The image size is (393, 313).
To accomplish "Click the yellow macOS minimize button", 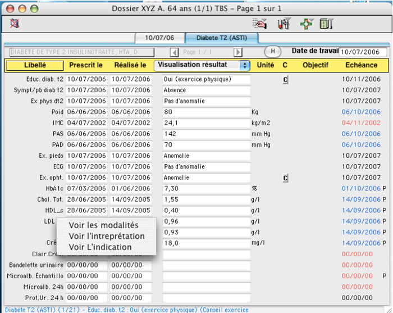I will click(x=22, y=9).
